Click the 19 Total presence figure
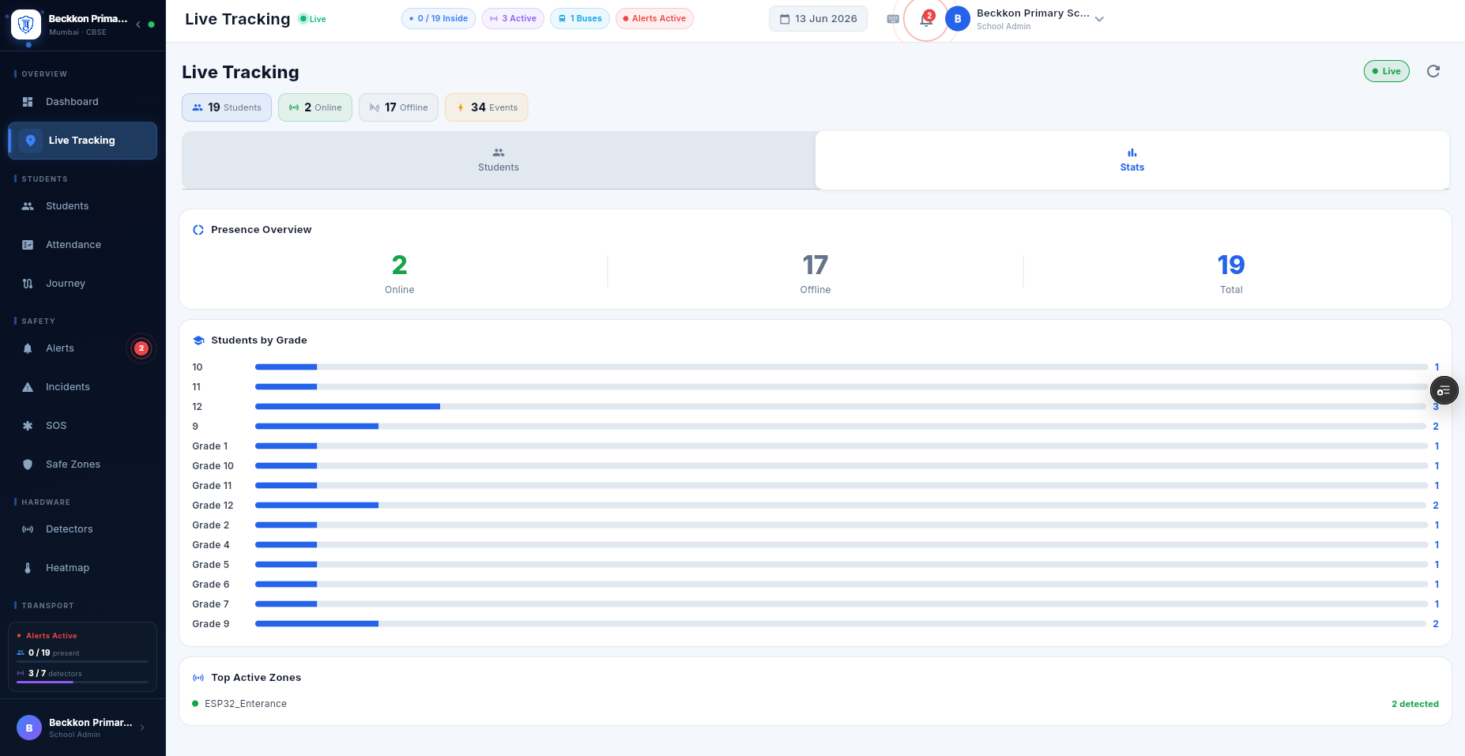 pos(1231,273)
